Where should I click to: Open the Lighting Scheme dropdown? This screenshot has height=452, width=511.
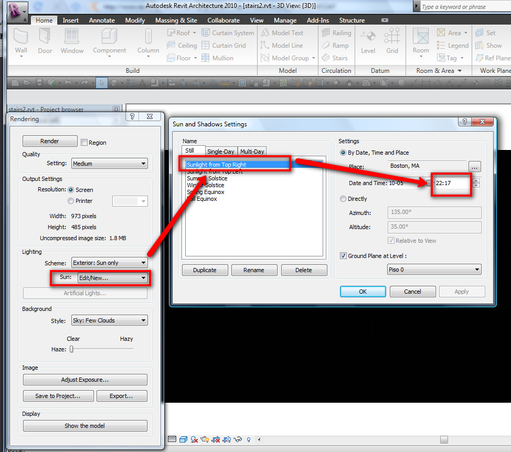pyautogui.click(x=110, y=263)
